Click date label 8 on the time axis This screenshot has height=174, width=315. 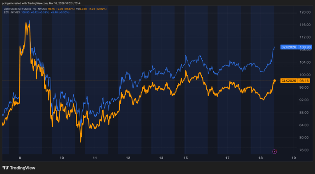pyautogui.click(x=20, y=158)
